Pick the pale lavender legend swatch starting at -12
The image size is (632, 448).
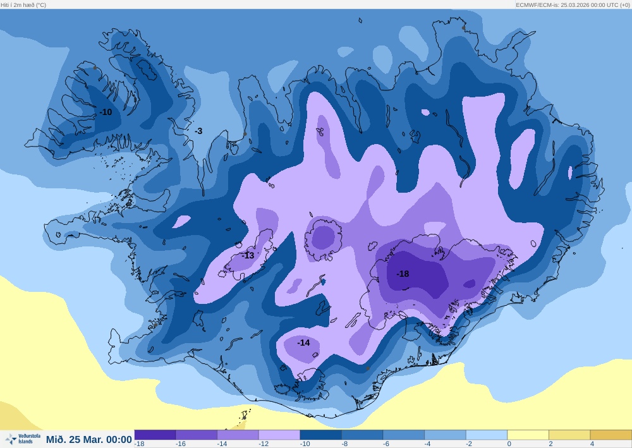279,435
